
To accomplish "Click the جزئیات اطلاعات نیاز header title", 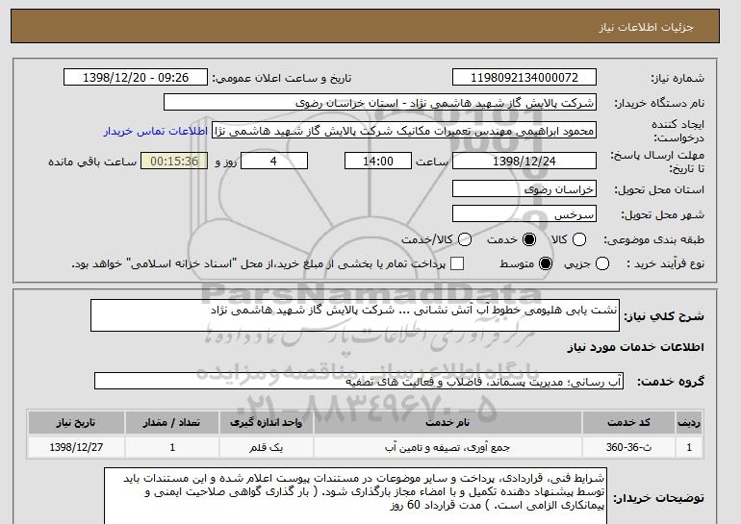I will tap(646, 27).
